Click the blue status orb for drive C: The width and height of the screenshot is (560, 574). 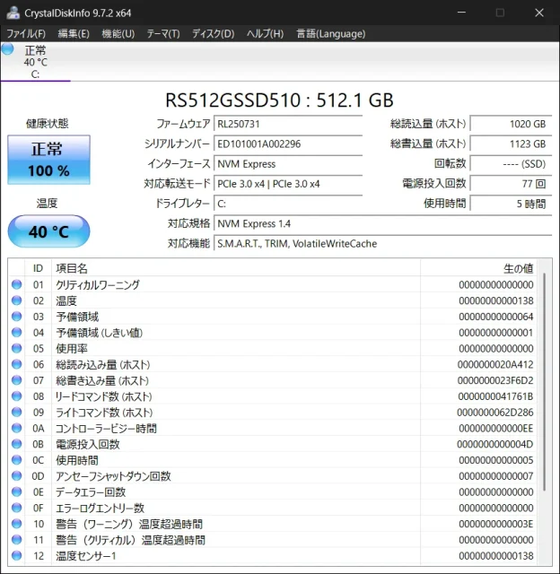coord(8,49)
